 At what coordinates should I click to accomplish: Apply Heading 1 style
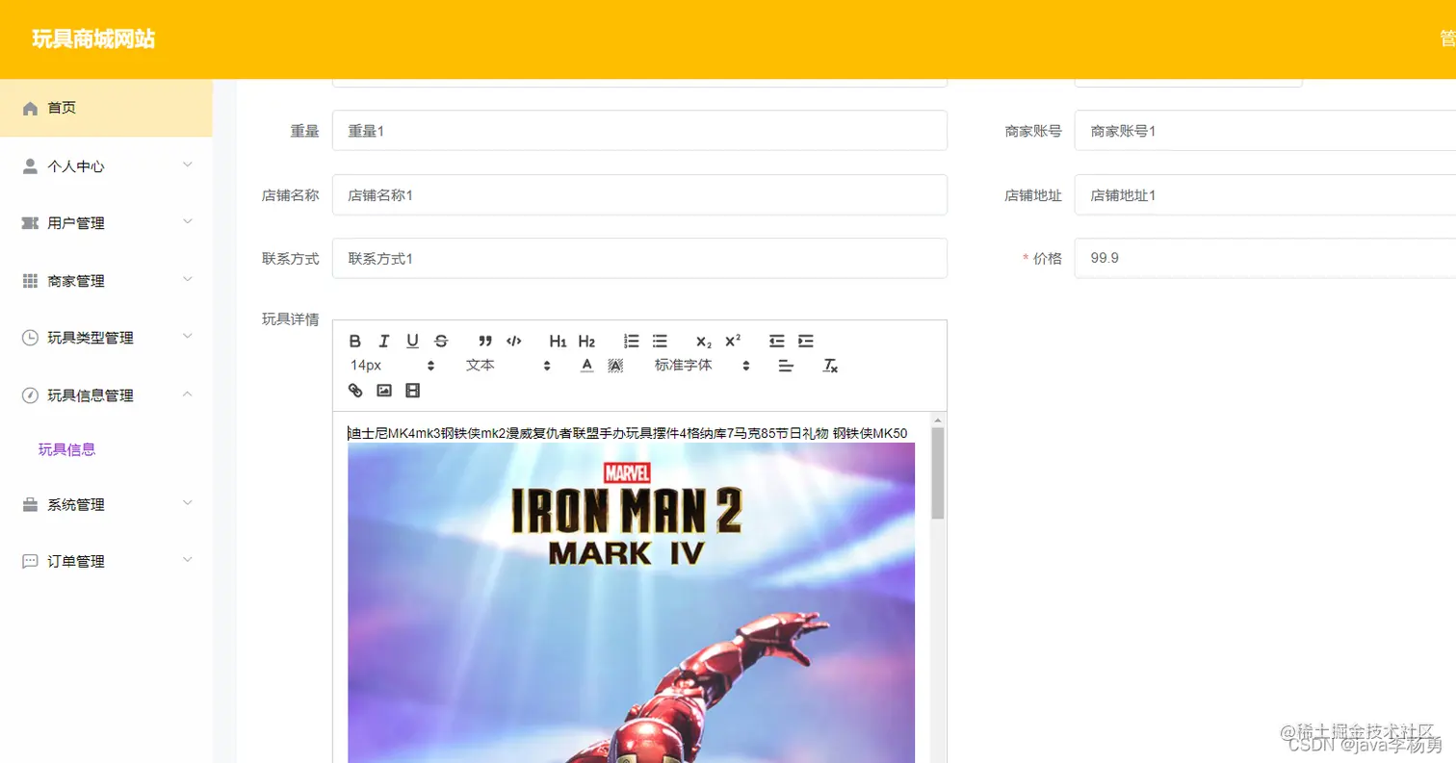pyautogui.click(x=559, y=341)
